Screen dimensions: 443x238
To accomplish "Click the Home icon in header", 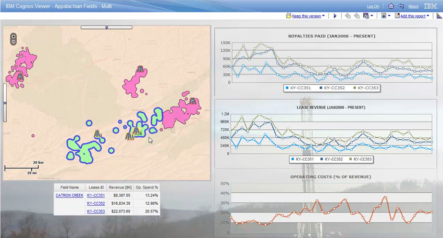I will click(391, 6).
